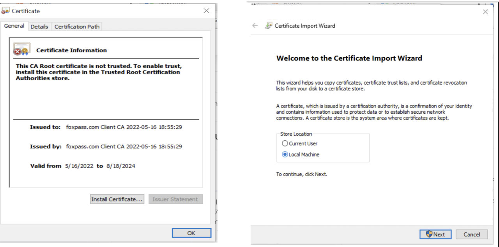This screenshot has width=499, height=247.
Task: Click the Certificate window title bar icon
Action: tap(5, 11)
